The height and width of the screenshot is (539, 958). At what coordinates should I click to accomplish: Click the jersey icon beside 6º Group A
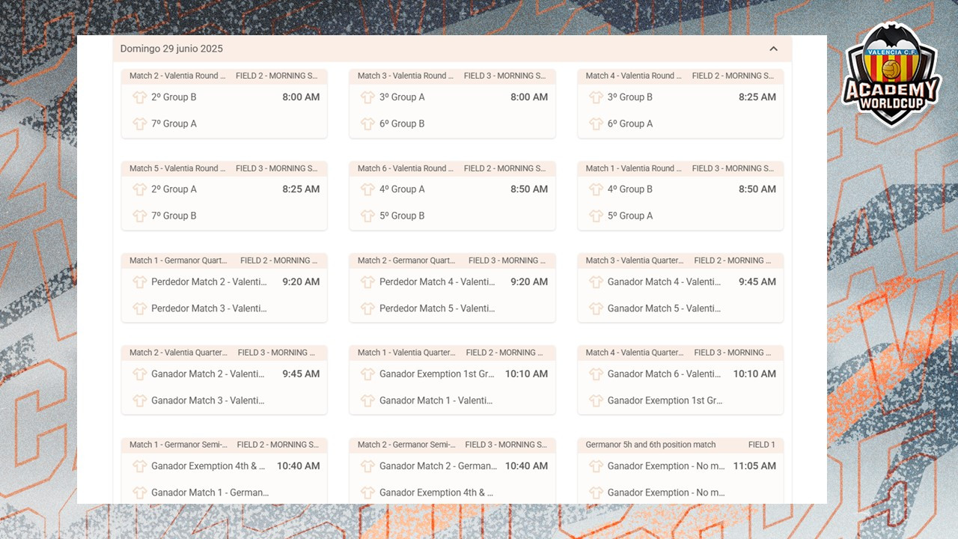[x=596, y=124]
